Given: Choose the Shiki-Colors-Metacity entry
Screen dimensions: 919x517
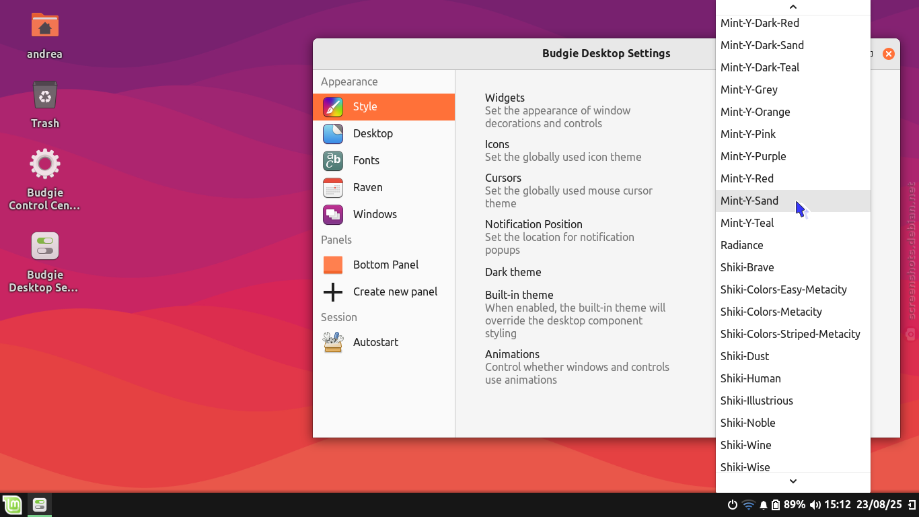Looking at the screenshot, I should 793,312.
